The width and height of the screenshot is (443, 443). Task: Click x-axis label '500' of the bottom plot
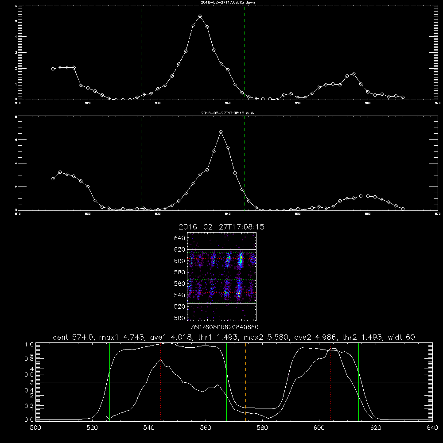click(x=35, y=428)
